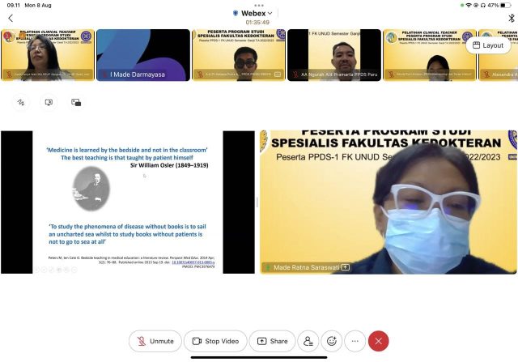This screenshot has width=518, height=362.
Task: Click the picture-in-picture view icon
Action: (x=76, y=103)
